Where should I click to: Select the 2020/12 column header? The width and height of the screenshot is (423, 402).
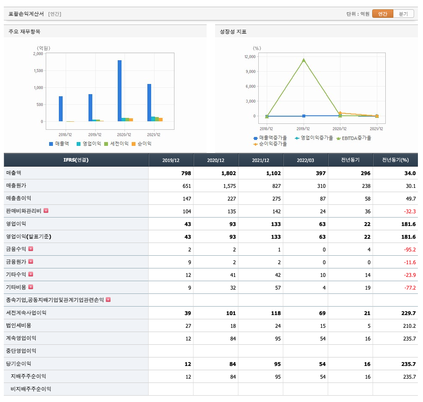[216, 160]
